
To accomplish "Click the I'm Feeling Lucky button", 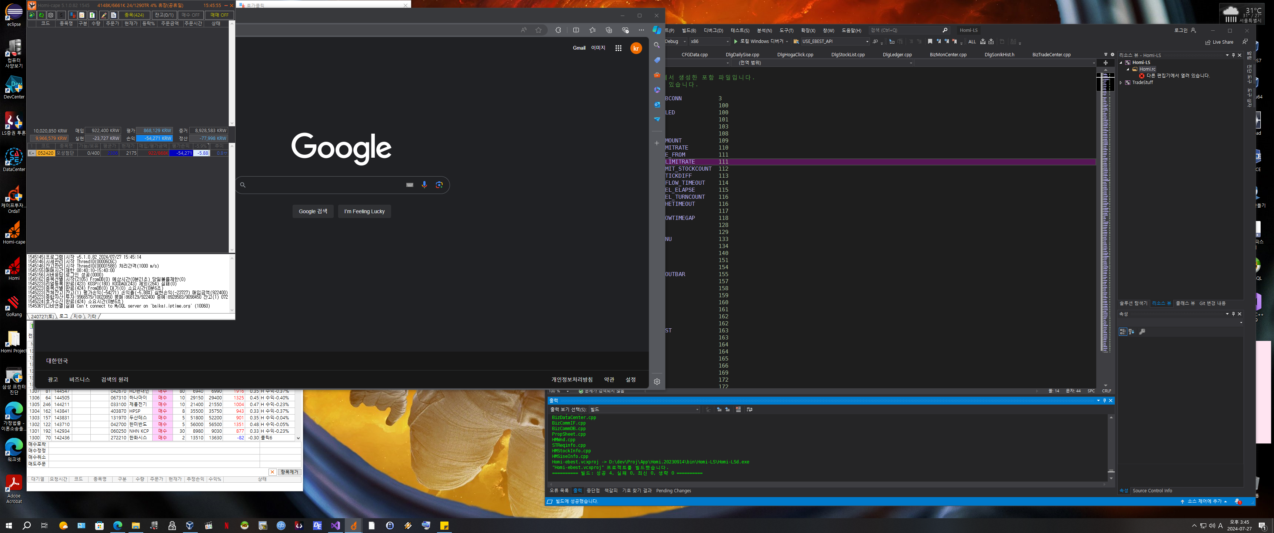I will pos(364,212).
